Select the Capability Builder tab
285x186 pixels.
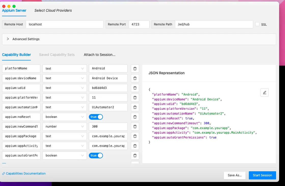point(16,55)
